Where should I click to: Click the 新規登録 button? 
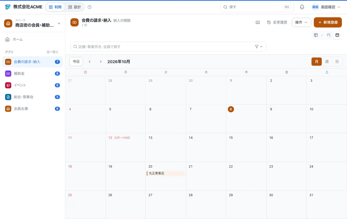pos(328,22)
